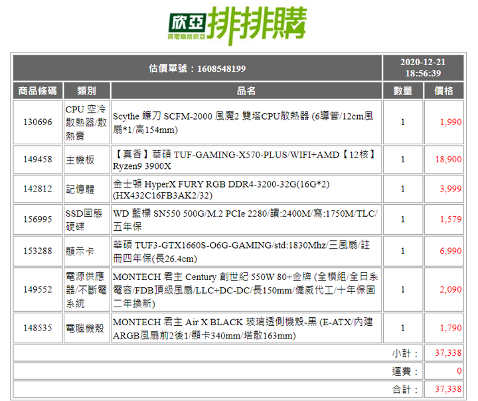Select product code 153288
Image resolution: width=478 pixels, height=401 pixels.
(38, 251)
